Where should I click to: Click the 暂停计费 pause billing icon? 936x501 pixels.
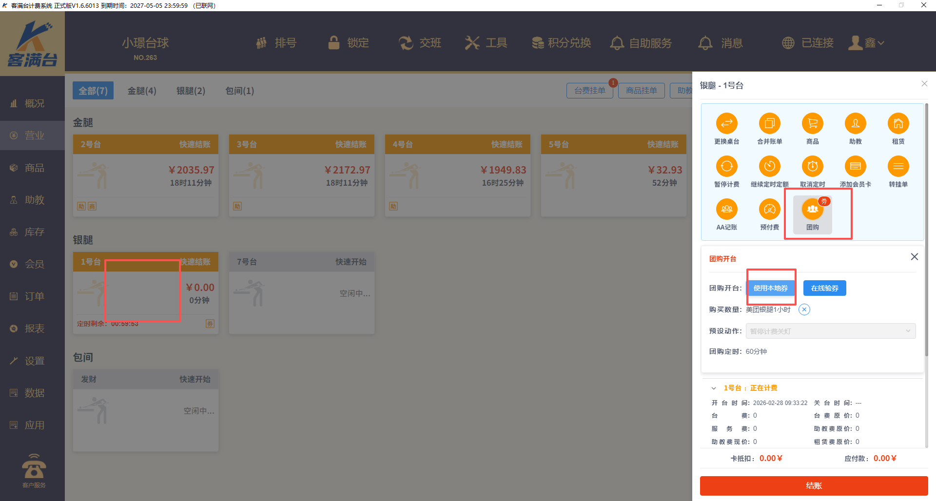[726, 167]
